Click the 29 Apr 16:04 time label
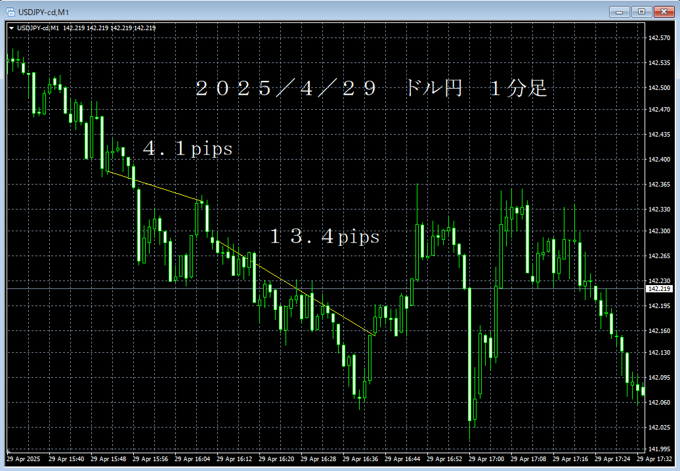The height and width of the screenshot is (471, 680). tap(192, 459)
